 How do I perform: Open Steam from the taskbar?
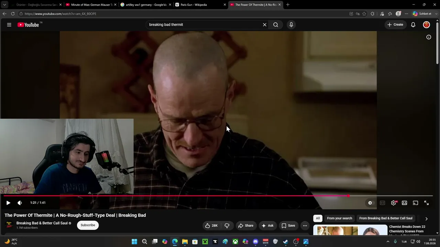point(286,242)
